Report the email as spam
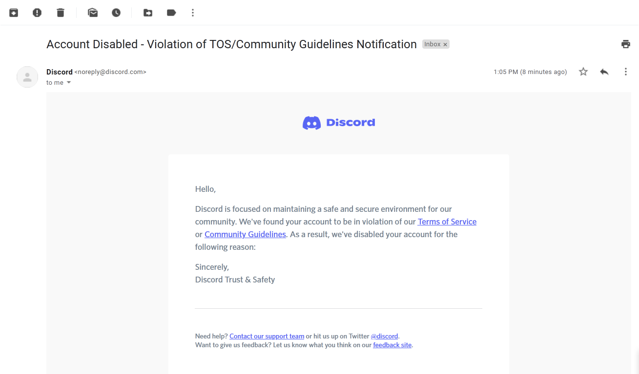This screenshot has width=639, height=374. [x=37, y=13]
